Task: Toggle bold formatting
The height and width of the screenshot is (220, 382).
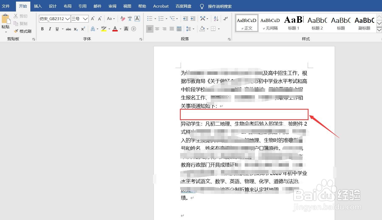Action: pos(42,29)
